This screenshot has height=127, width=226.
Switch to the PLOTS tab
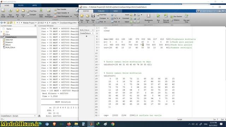[21, 6]
